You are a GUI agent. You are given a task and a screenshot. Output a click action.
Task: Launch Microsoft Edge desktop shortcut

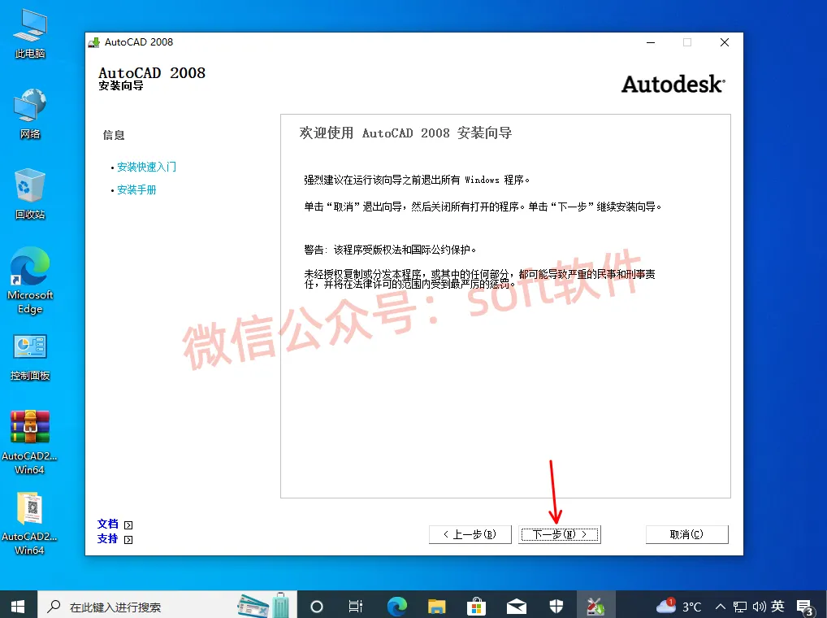tap(30, 281)
